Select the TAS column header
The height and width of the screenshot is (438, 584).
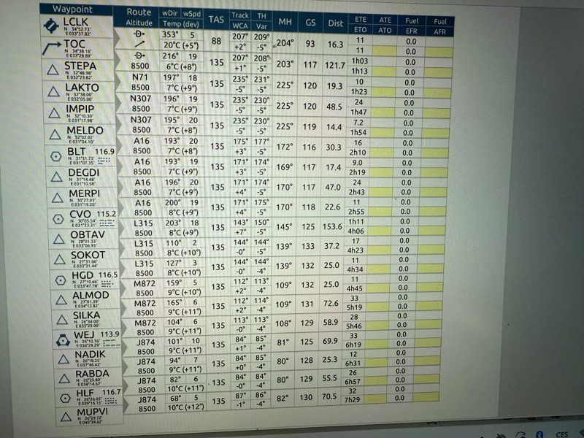pyautogui.click(x=216, y=19)
